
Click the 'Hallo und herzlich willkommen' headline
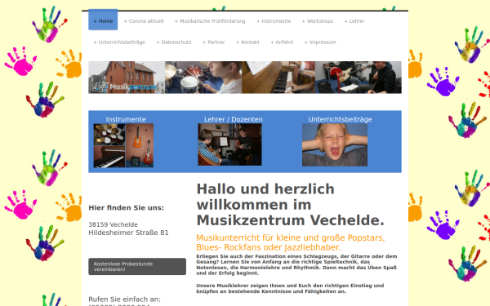point(290,205)
